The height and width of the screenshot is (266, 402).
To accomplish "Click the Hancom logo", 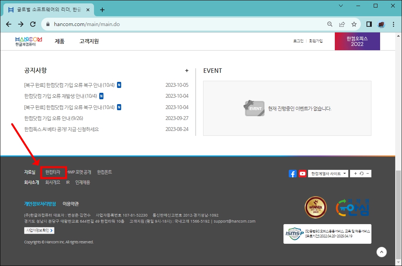I will click(28, 41).
